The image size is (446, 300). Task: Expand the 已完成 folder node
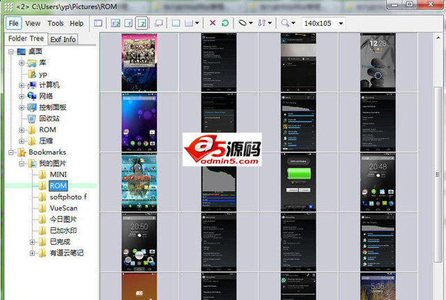[32, 242]
